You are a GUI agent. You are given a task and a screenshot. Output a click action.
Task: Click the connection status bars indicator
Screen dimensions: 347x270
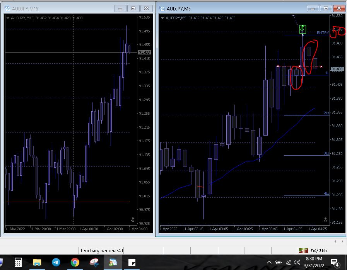pos(303,250)
